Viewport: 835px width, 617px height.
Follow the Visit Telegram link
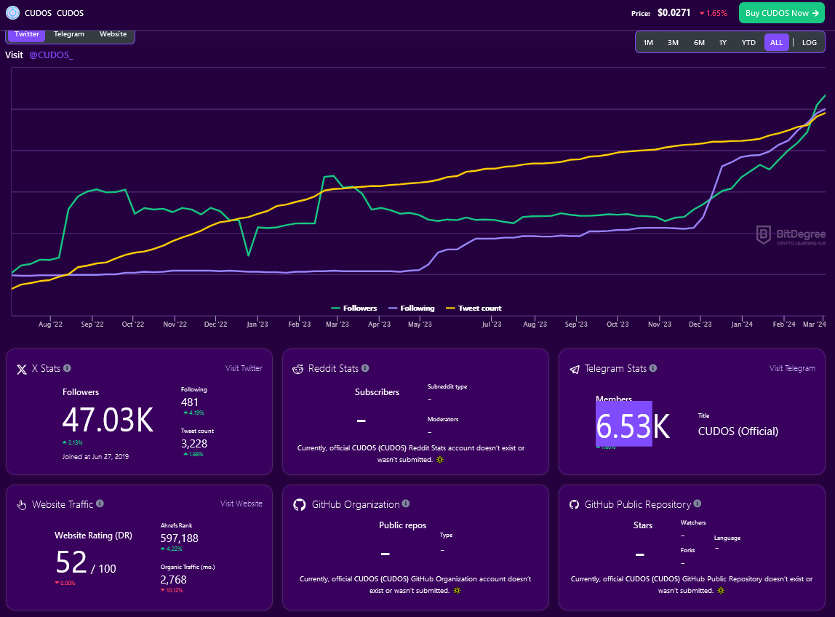792,369
